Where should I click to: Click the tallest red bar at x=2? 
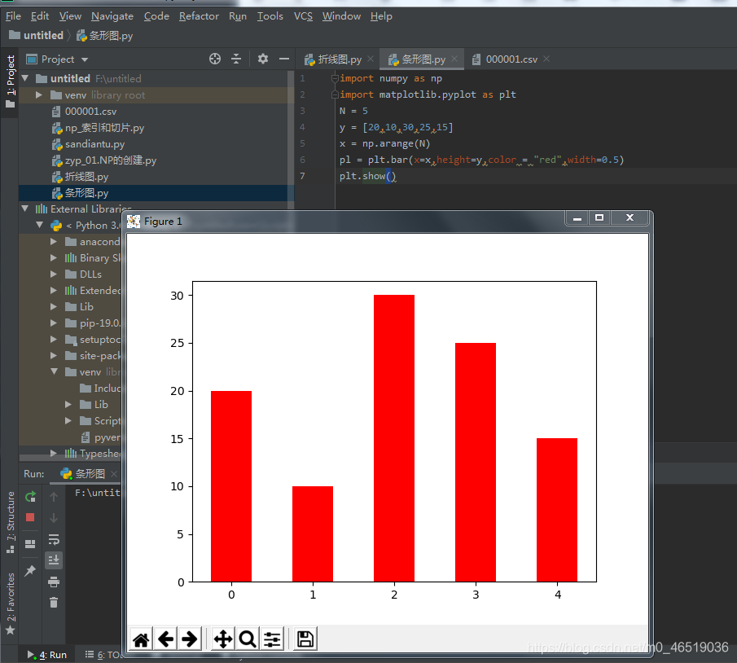click(394, 438)
